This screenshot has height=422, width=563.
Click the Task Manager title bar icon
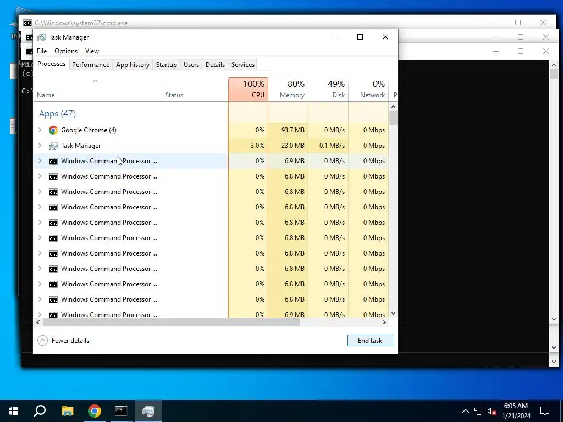42,37
